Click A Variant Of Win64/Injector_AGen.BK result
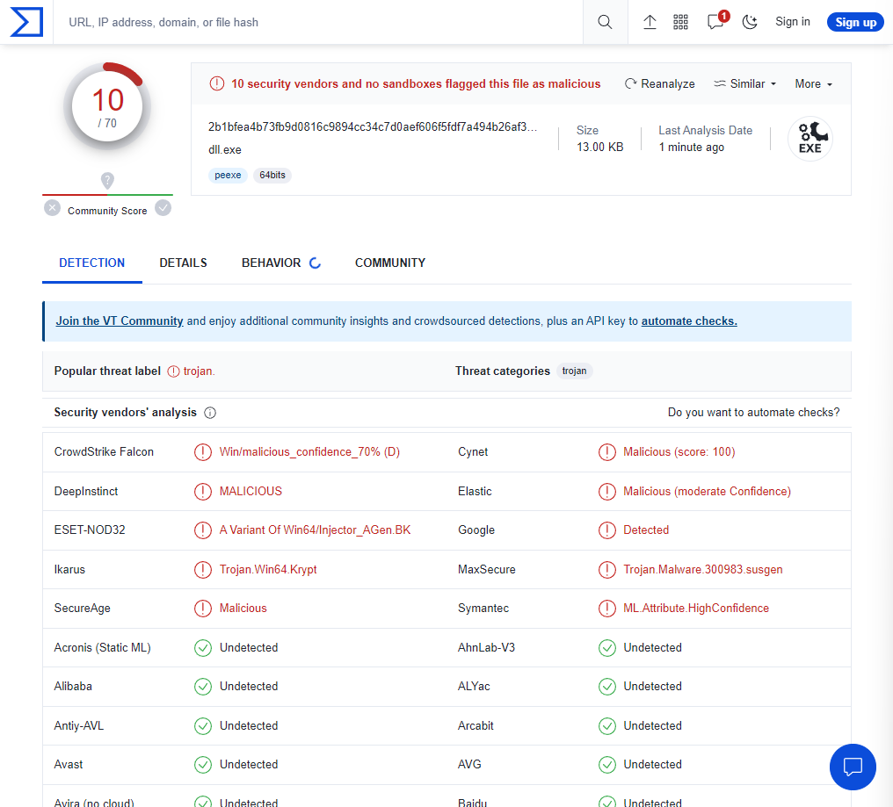893x807 pixels. click(315, 530)
